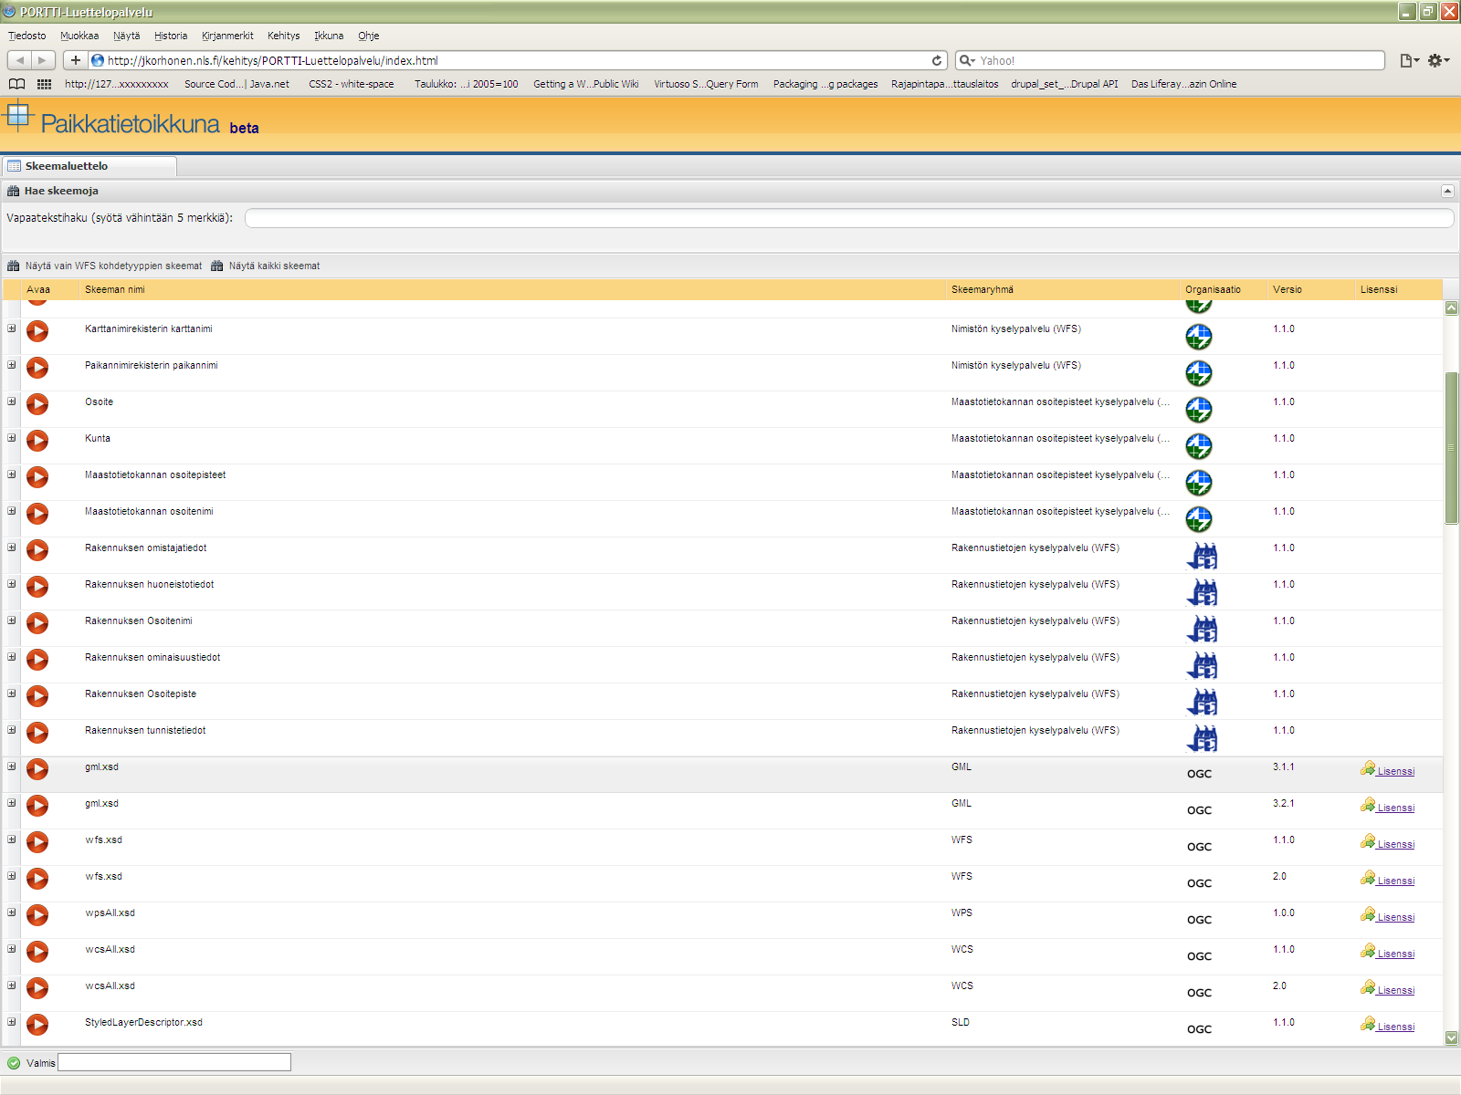Open the Tiedosto menu
The height and width of the screenshot is (1095, 1461).
27,36
